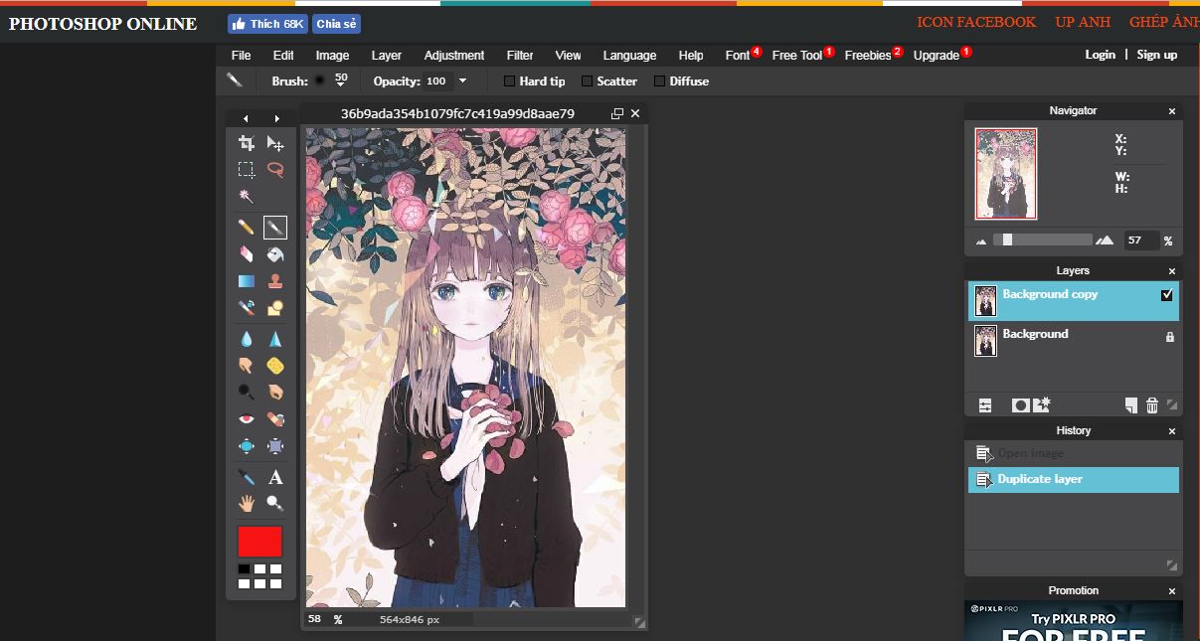Toggle Background copy layer visibility checkbox
The height and width of the screenshot is (641, 1200).
pos(1167,295)
